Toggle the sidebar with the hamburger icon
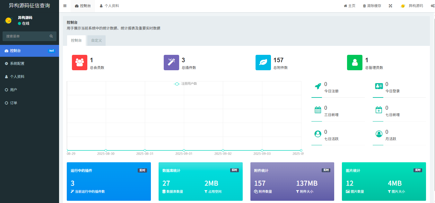The image size is (435, 203). point(65,6)
